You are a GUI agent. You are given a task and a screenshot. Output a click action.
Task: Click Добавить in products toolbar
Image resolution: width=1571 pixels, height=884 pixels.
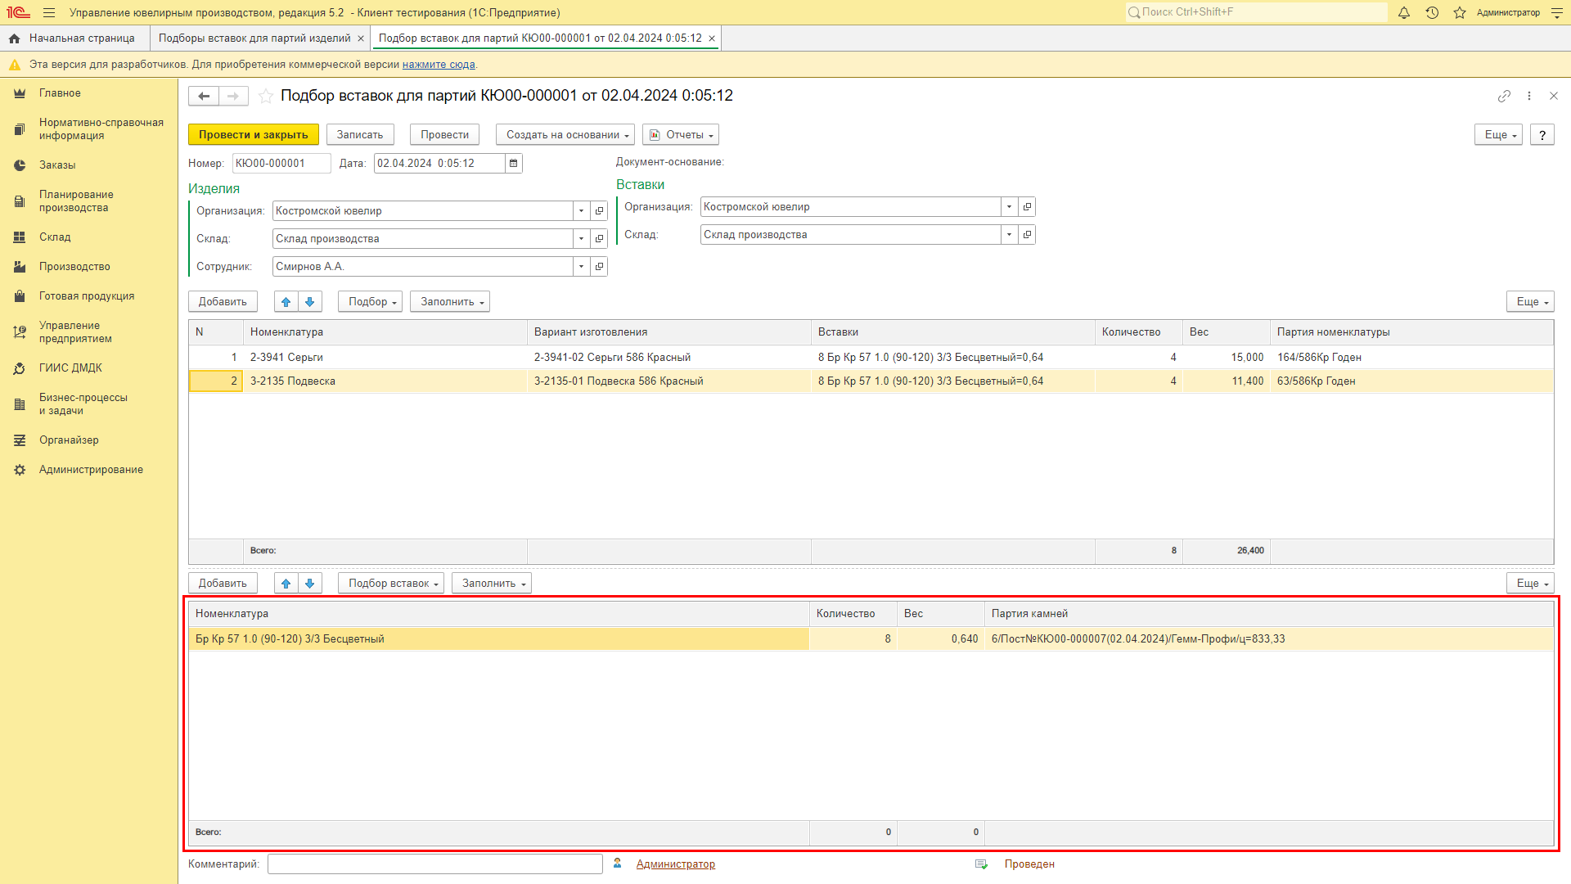click(223, 302)
